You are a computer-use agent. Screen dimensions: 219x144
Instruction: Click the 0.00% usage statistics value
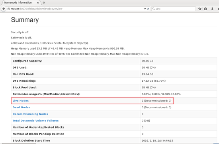161,94
